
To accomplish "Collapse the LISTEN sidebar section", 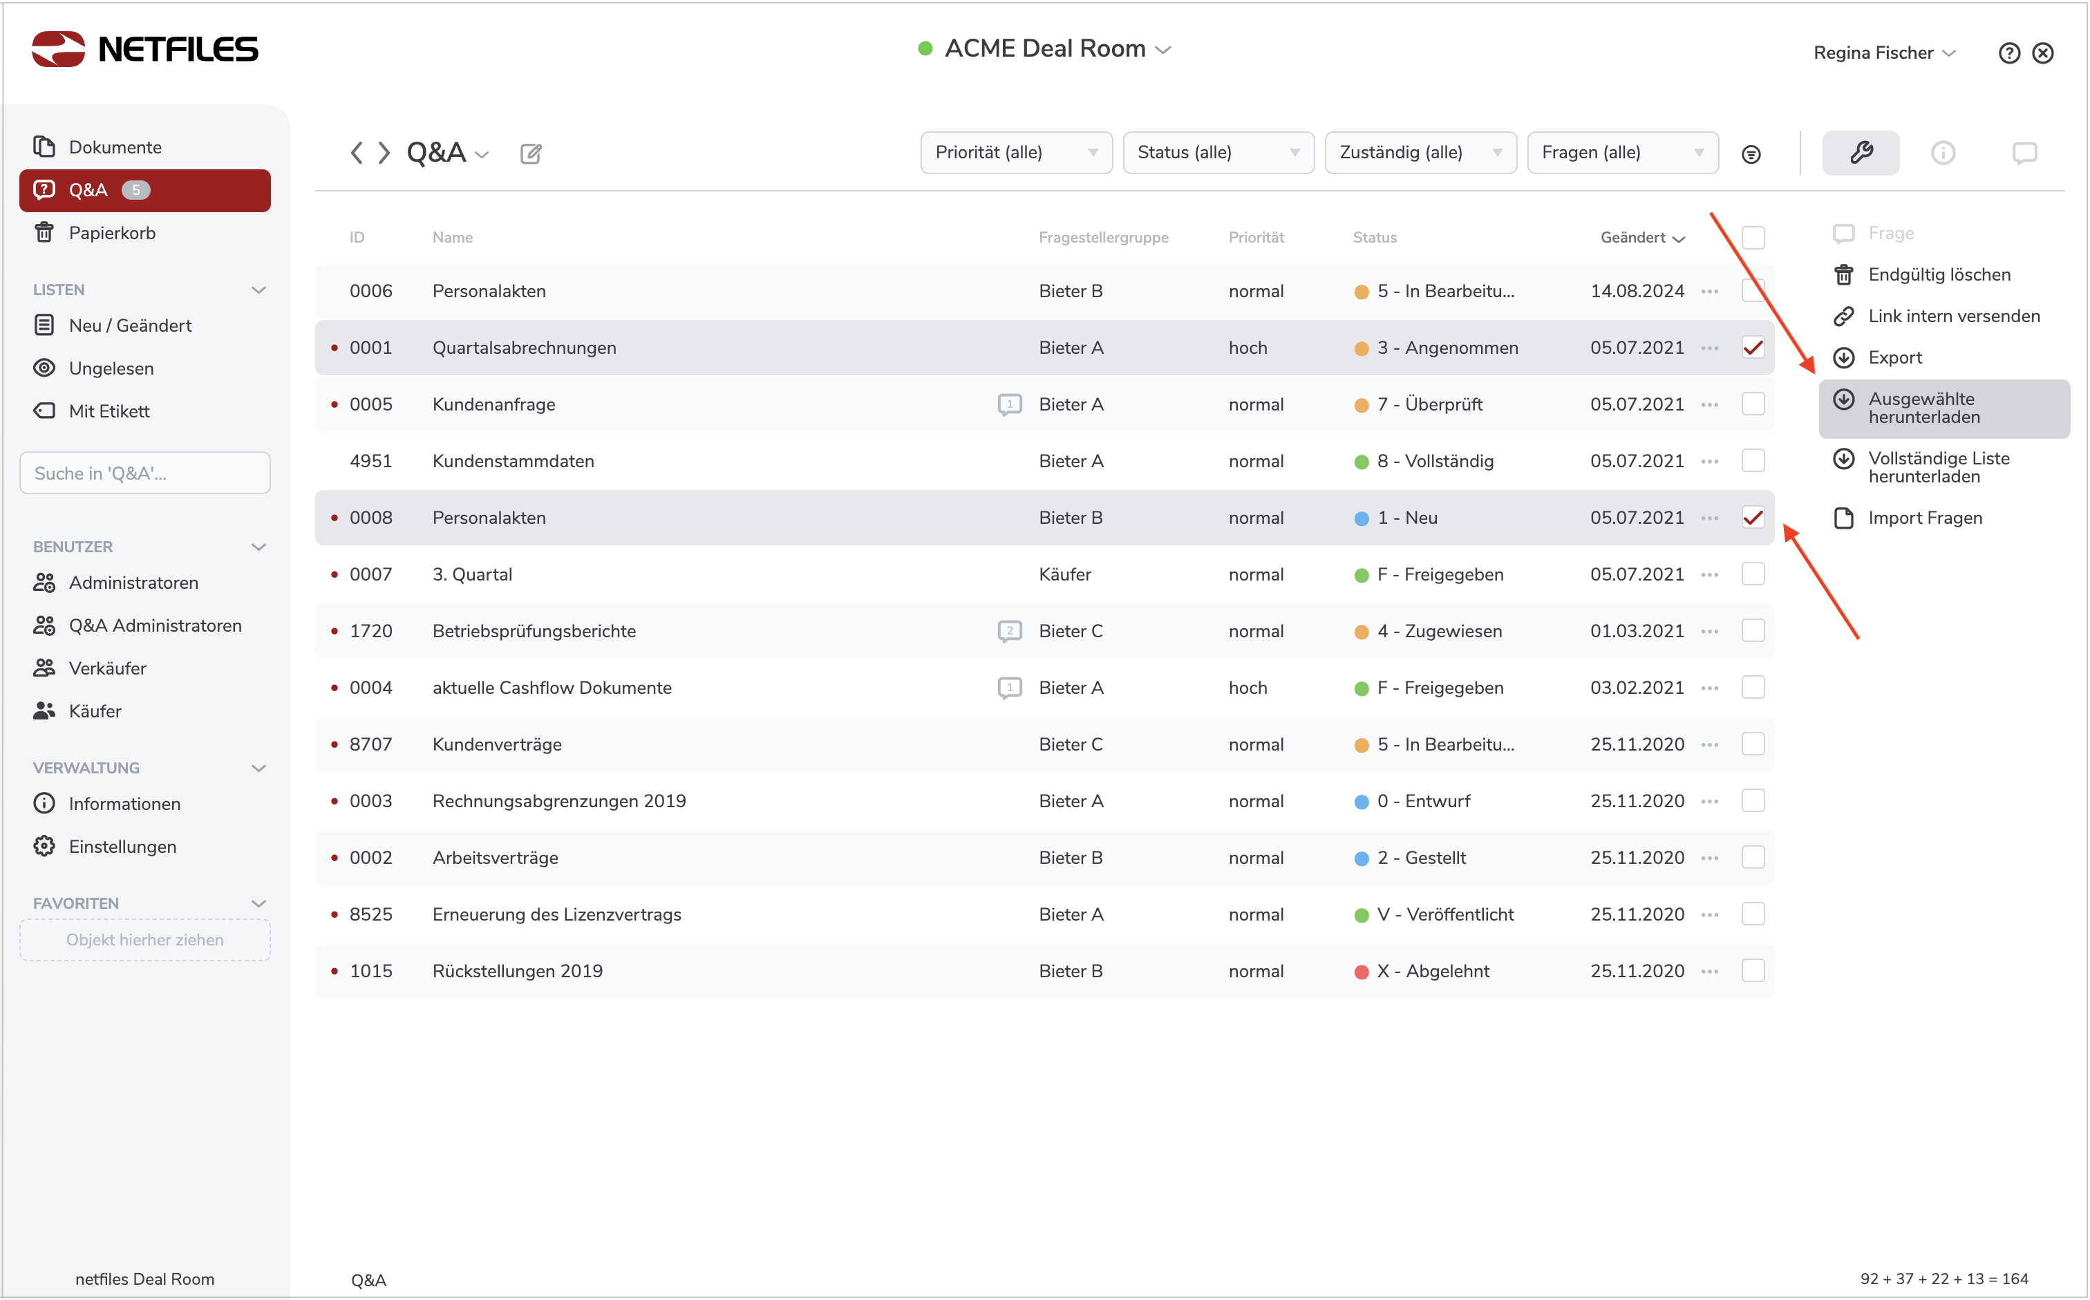I will pos(258,290).
